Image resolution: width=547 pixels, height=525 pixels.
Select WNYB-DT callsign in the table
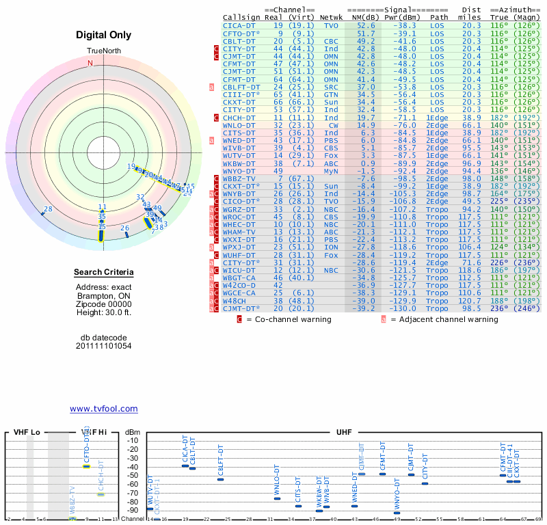[239, 193]
